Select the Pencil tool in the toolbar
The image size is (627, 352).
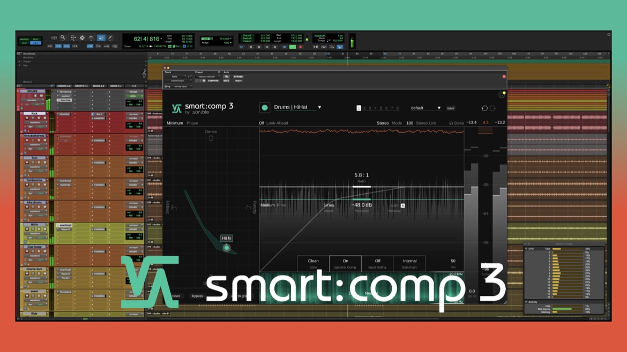click(110, 37)
